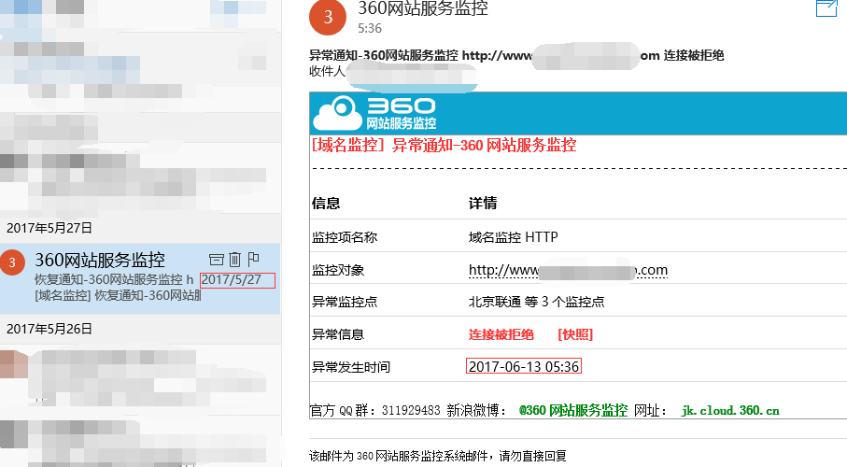Click the 该邮件为 系统邮件 footer notice
Image resolution: width=847 pixels, height=467 pixels.
[x=438, y=456]
